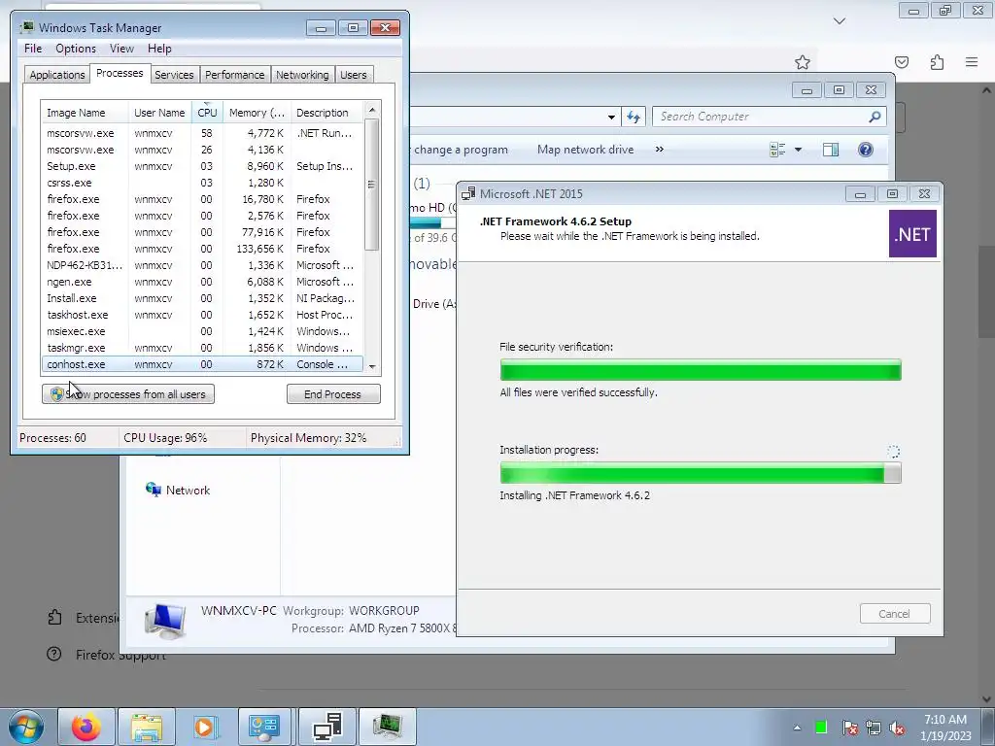Launch Firefox from the taskbar
995x746 pixels.
86,727
